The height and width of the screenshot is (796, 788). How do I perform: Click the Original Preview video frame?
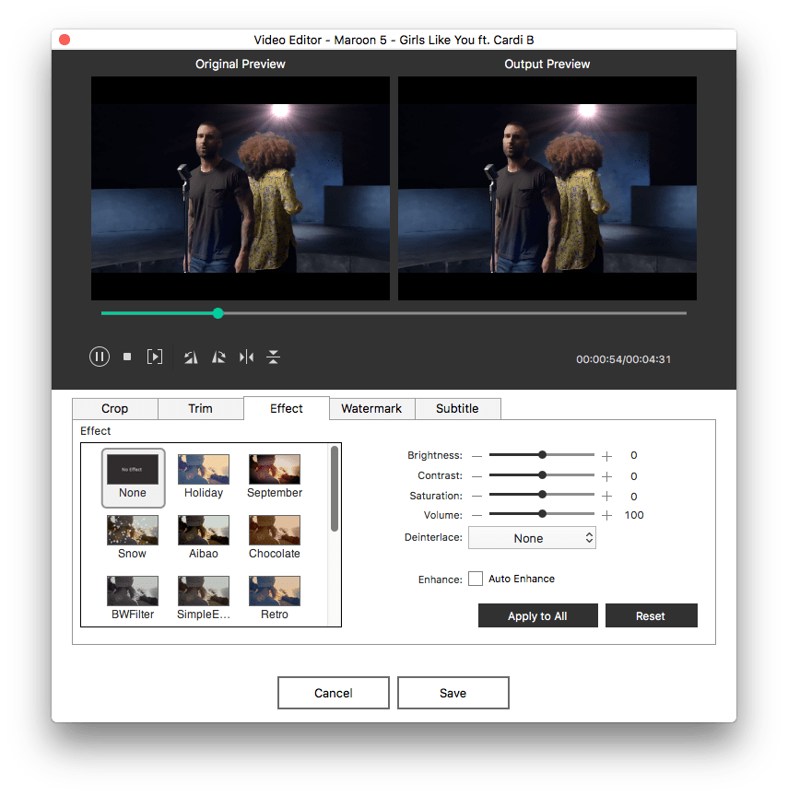(x=241, y=188)
